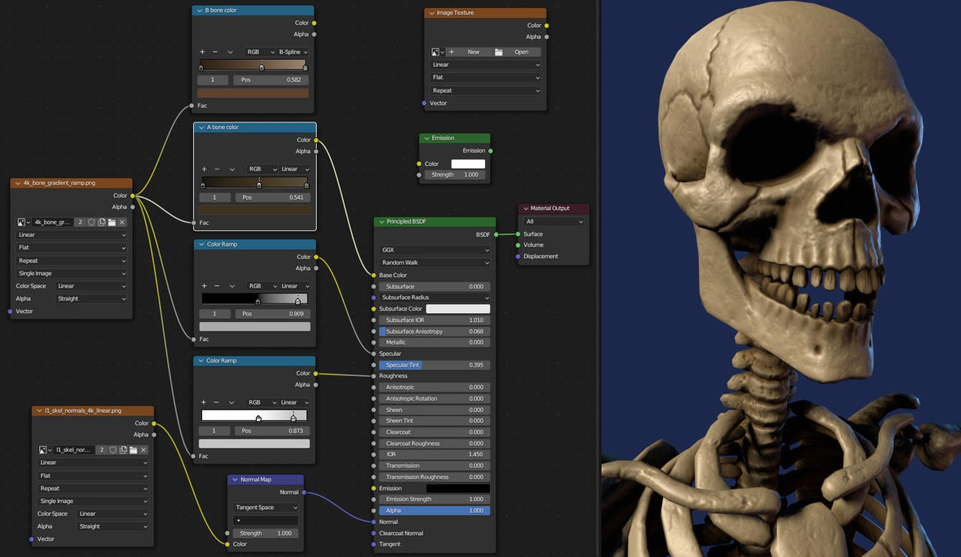Screen dimensions: 961x557
Task: Click the Normal Map UV map field
Action: 266,520
